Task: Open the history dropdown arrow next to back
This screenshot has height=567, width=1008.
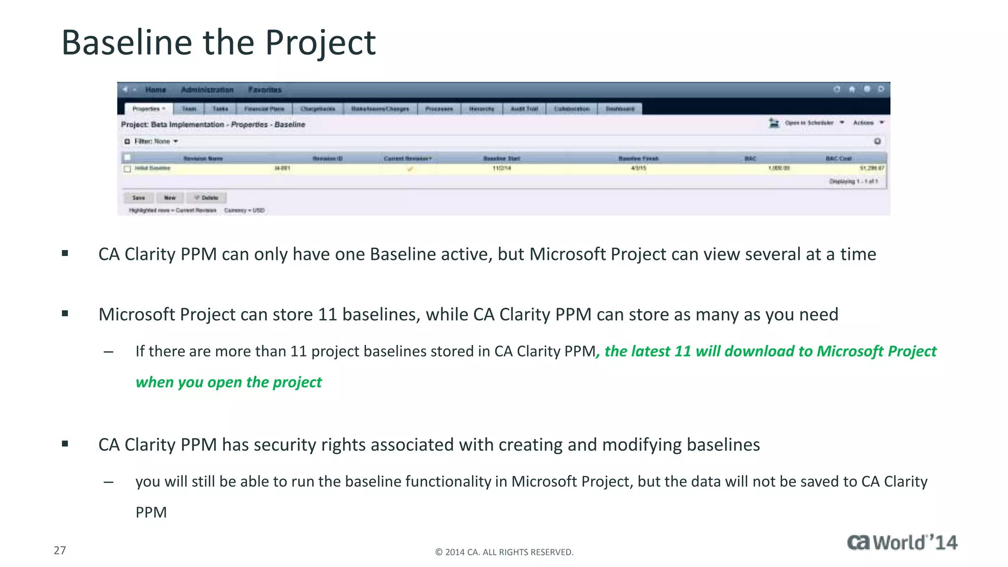Action: [x=135, y=90]
